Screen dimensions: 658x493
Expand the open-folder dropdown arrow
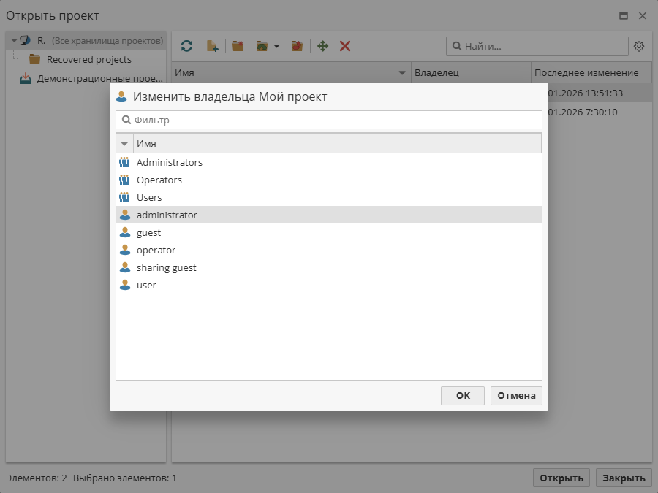[x=276, y=46]
